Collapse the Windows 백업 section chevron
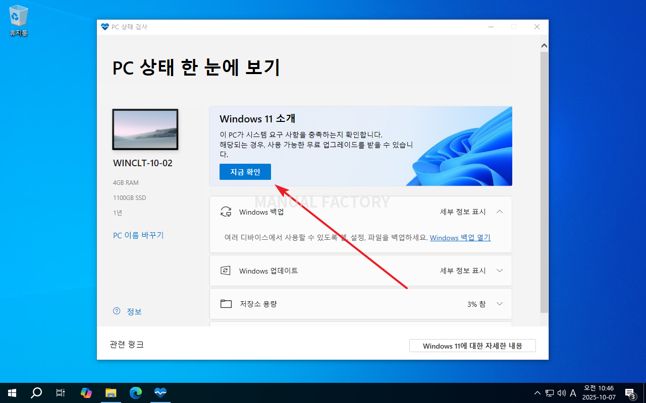 (500, 212)
